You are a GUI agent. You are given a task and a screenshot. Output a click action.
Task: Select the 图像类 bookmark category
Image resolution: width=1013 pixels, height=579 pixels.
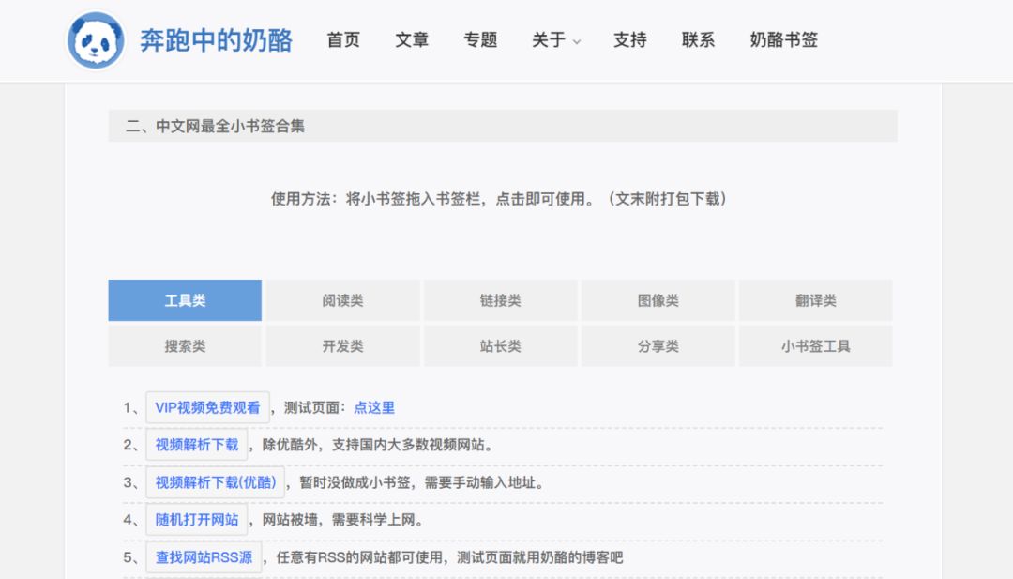pyautogui.click(x=658, y=300)
